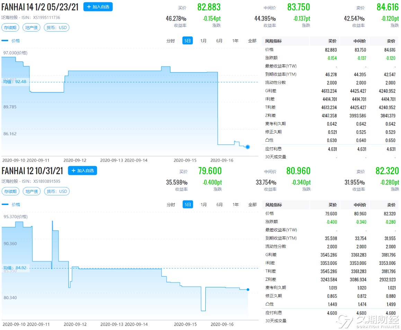Screen dimensions: 401x330
Task: Click 流动性分数 row label in first table
Action: pyautogui.click(x=275, y=83)
